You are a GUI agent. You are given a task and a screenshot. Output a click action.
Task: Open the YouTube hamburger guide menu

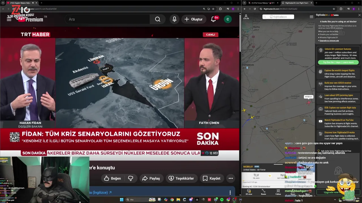9,19
